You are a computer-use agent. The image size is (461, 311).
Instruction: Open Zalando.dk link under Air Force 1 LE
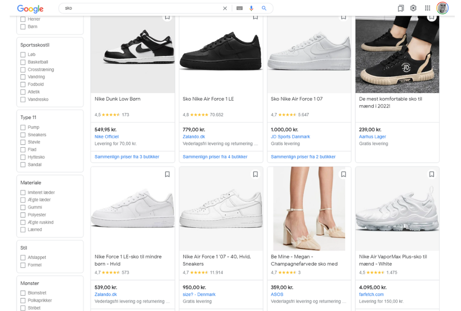tap(194, 137)
